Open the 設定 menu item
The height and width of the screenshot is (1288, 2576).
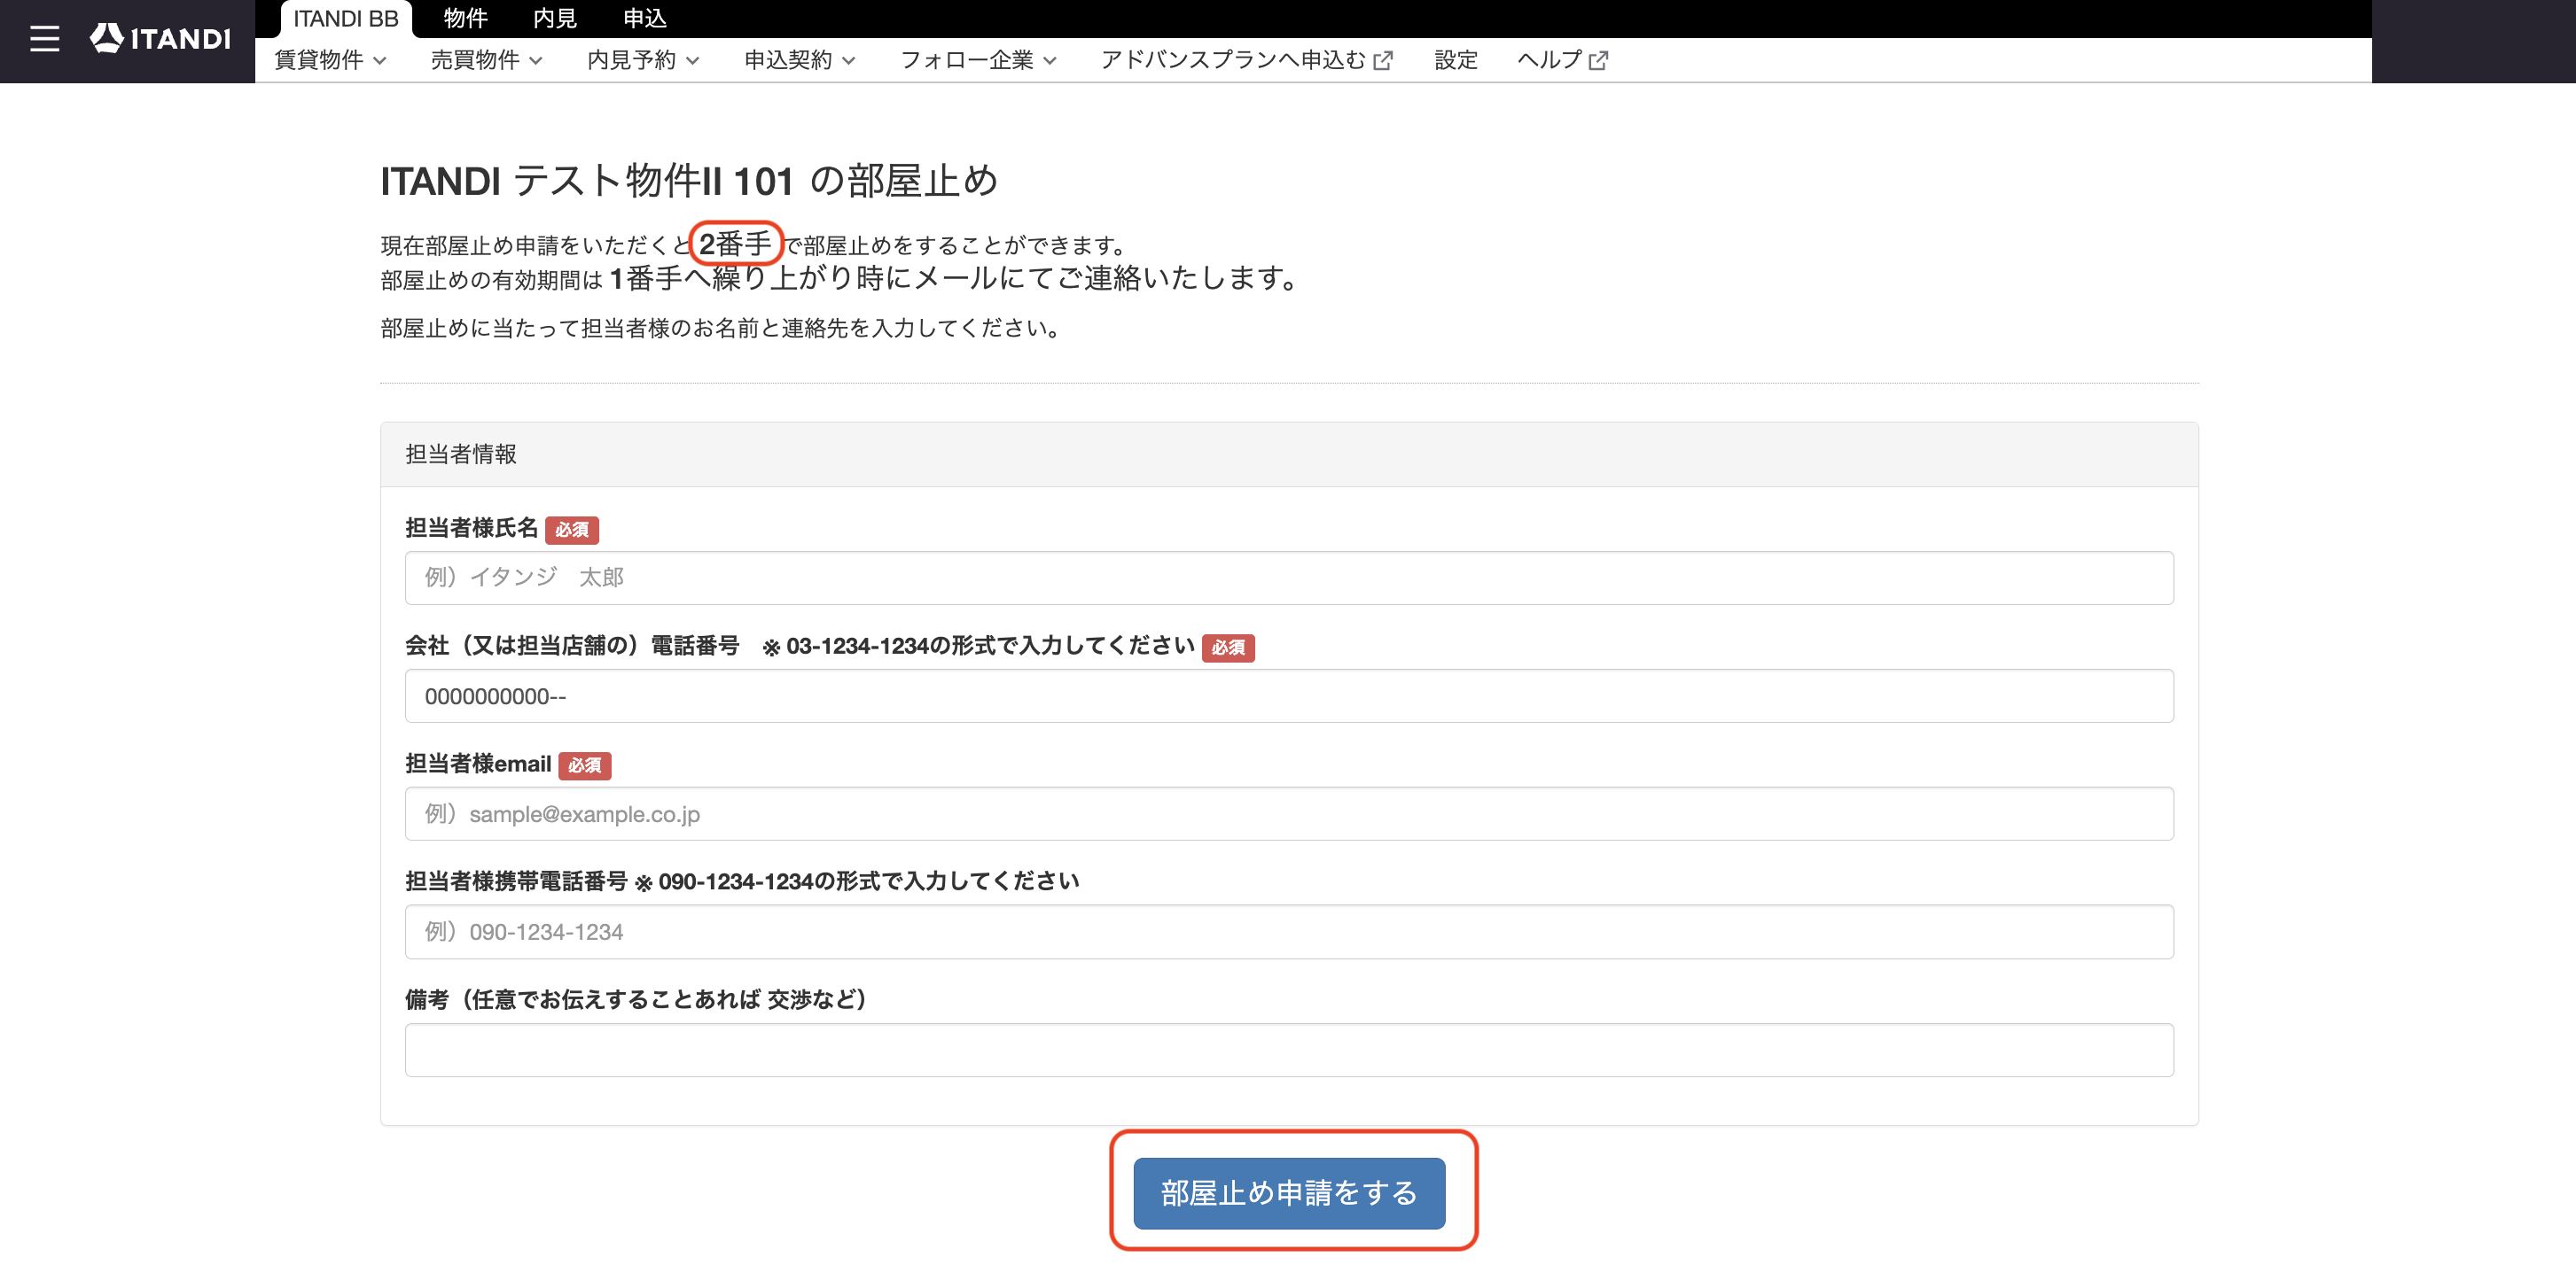1455,60
